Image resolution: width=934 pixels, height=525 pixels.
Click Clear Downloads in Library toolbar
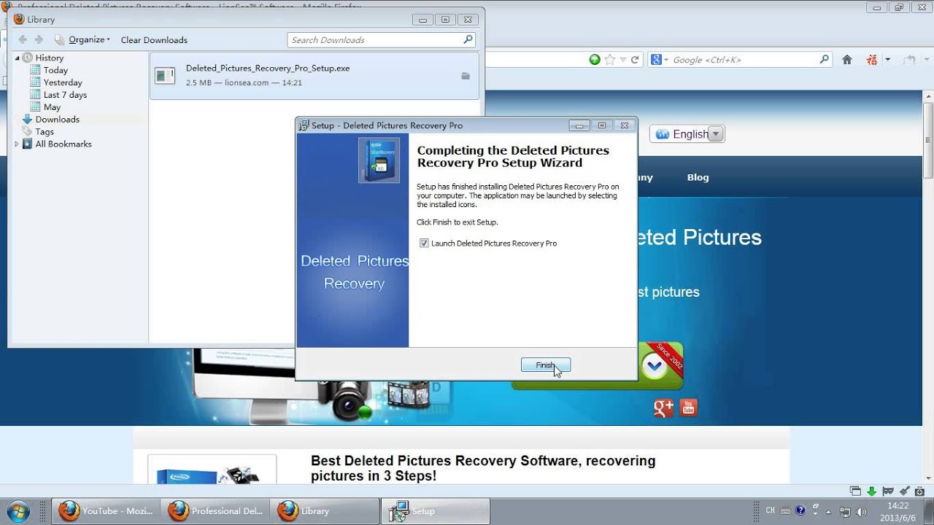click(154, 40)
